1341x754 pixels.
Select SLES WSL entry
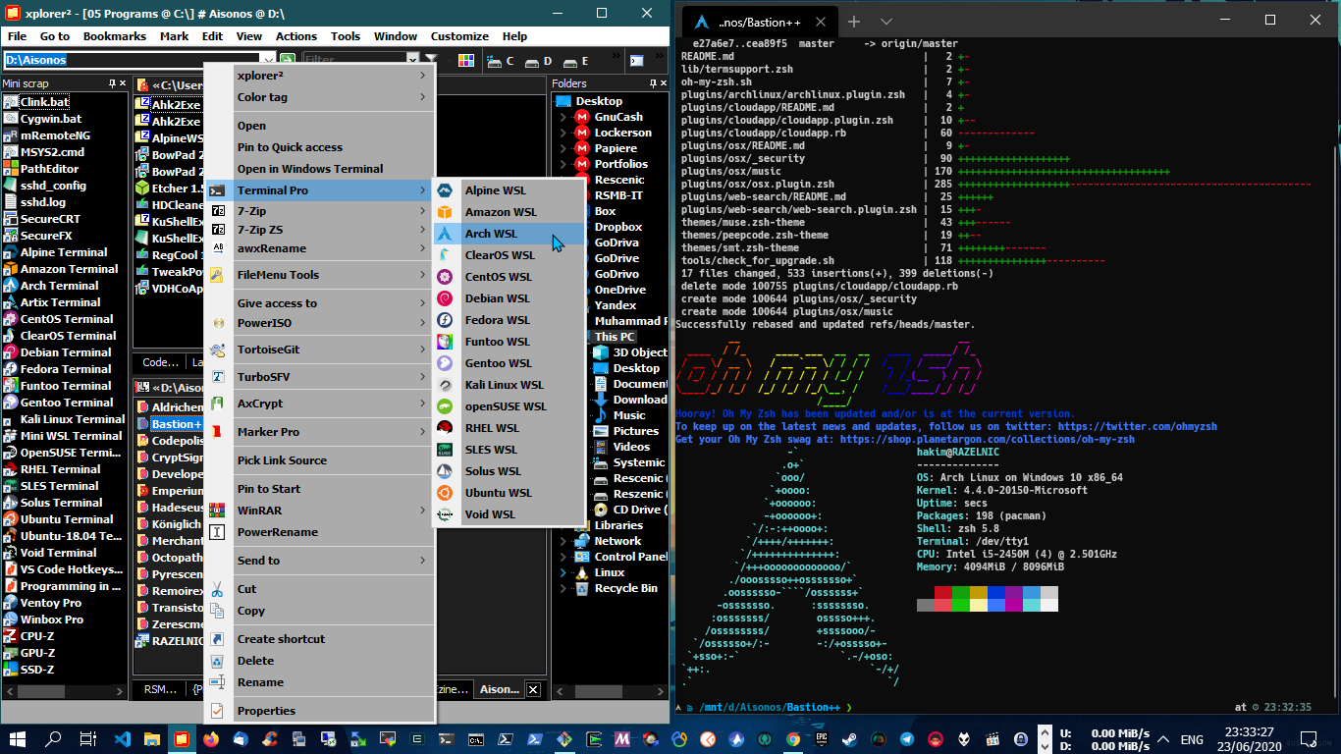click(509, 450)
